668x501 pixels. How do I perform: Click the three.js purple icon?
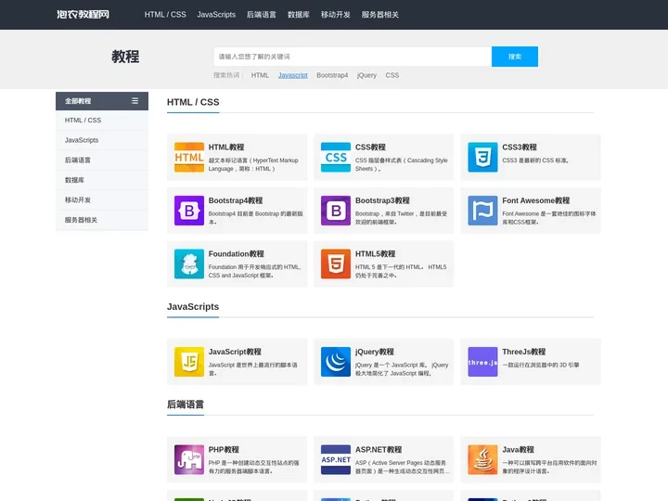coord(482,362)
